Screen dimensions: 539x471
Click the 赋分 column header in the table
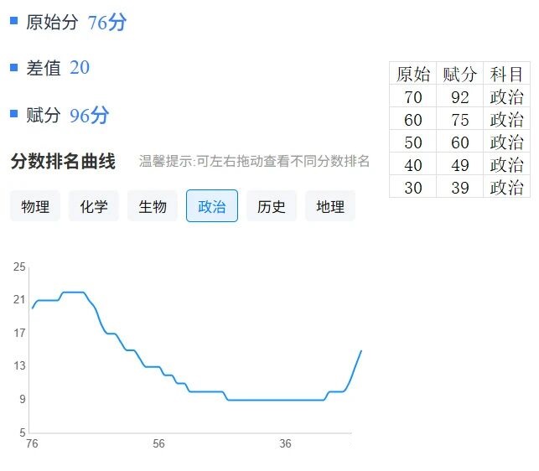[x=459, y=74]
